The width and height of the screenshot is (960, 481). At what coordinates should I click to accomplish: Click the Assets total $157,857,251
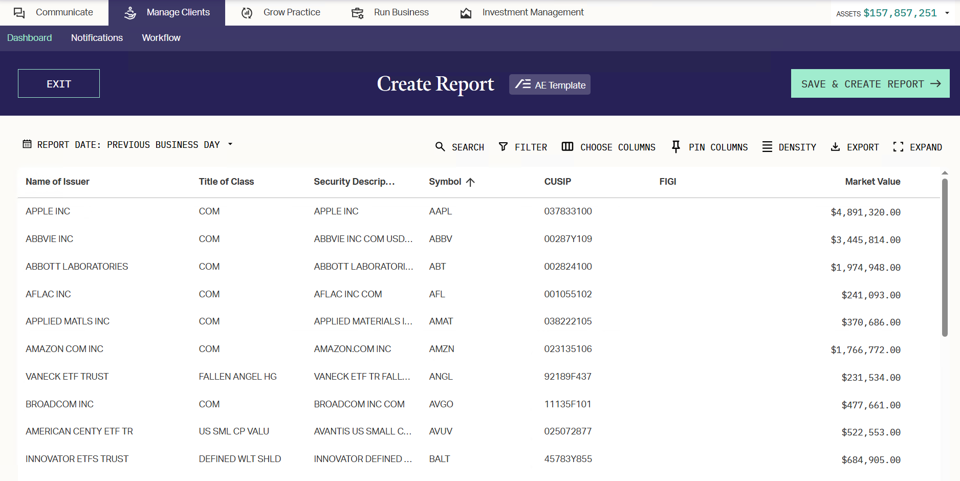[900, 13]
